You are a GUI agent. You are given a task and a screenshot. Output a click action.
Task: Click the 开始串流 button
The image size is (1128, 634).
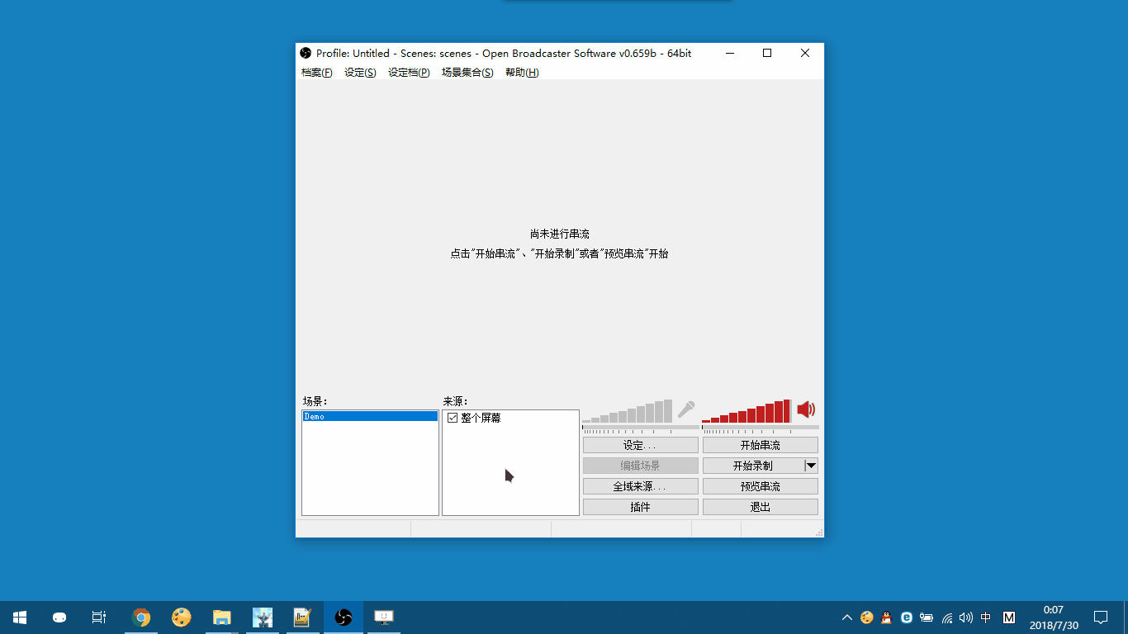[761, 445]
